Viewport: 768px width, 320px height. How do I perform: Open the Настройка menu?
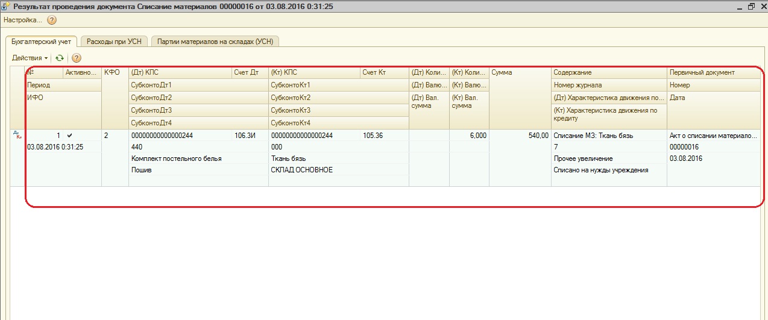point(23,20)
